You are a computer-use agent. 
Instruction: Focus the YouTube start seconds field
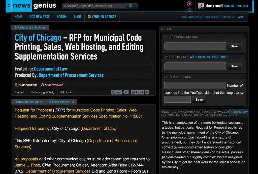tap(178, 100)
